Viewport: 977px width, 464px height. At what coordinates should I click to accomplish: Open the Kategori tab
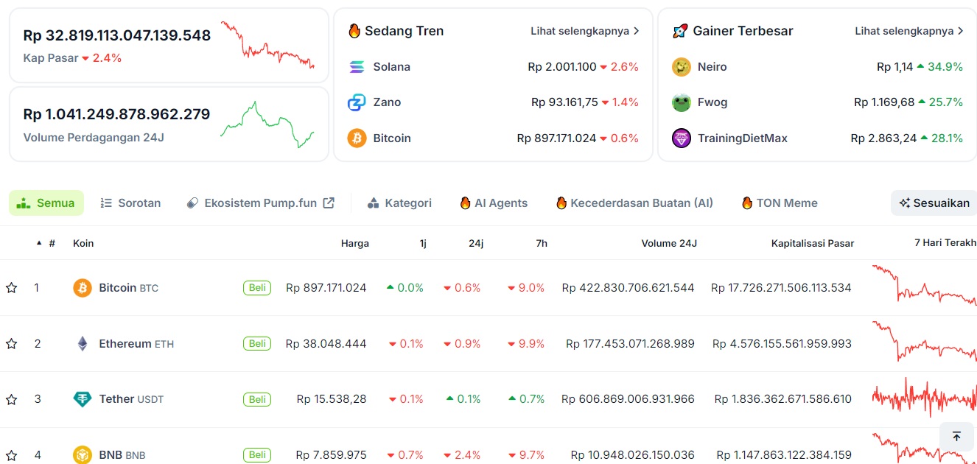pos(399,203)
